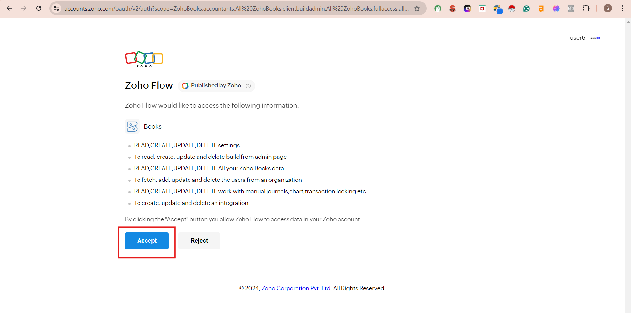Click the Zoho logo
631x313 pixels.
point(144,59)
